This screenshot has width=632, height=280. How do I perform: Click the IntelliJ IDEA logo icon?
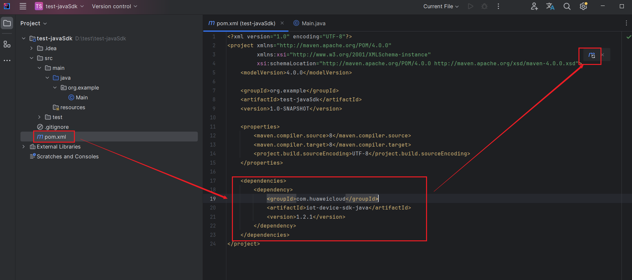pos(7,6)
